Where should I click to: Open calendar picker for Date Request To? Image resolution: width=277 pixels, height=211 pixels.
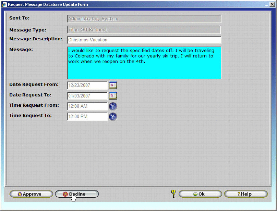point(113,96)
